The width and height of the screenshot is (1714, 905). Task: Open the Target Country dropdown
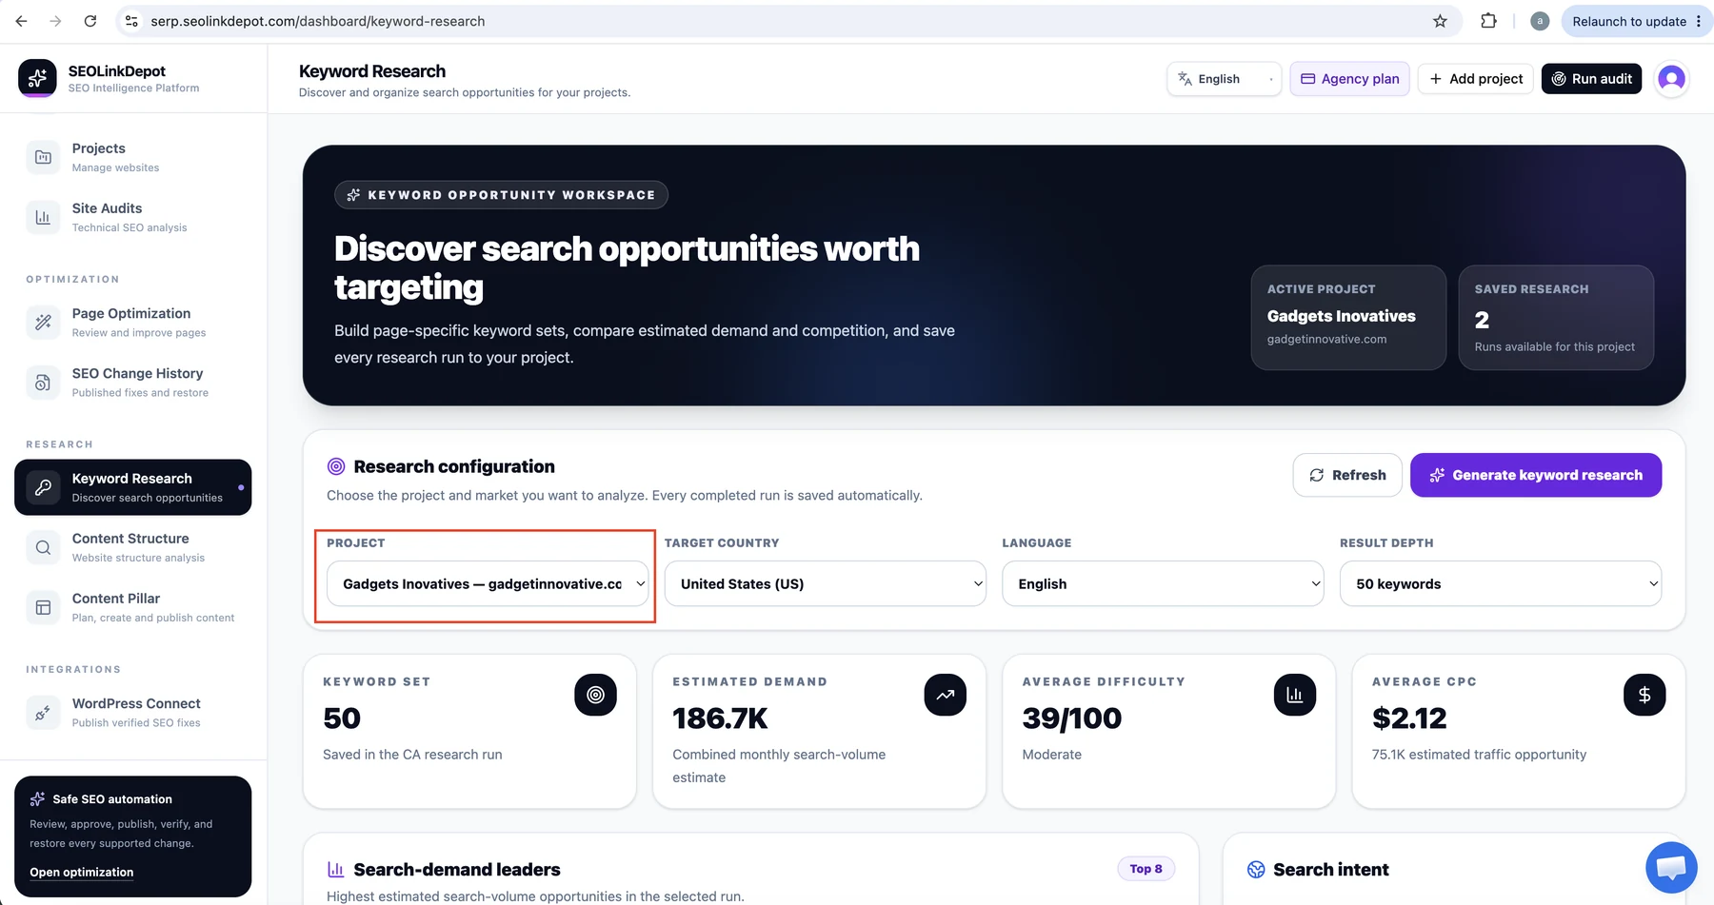coord(826,583)
